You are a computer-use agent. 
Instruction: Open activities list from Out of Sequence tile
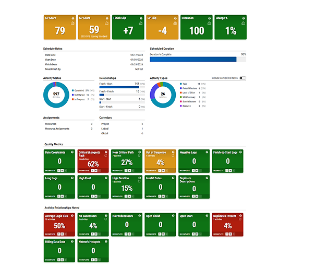pyautogui.click(x=173, y=156)
